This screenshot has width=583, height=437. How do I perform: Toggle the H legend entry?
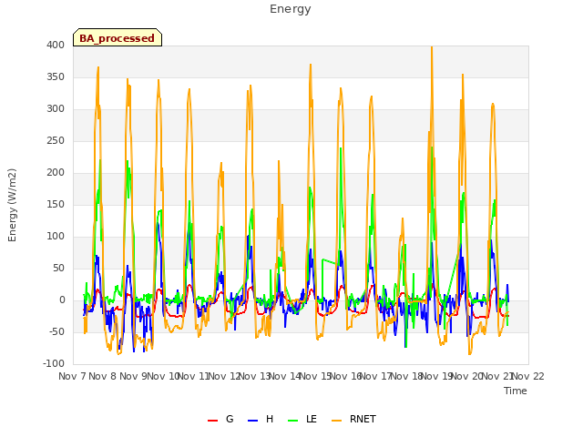coord(261,419)
